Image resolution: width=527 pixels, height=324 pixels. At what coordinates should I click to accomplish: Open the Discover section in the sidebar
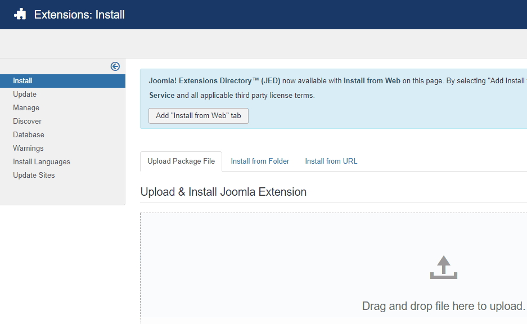[27, 121]
